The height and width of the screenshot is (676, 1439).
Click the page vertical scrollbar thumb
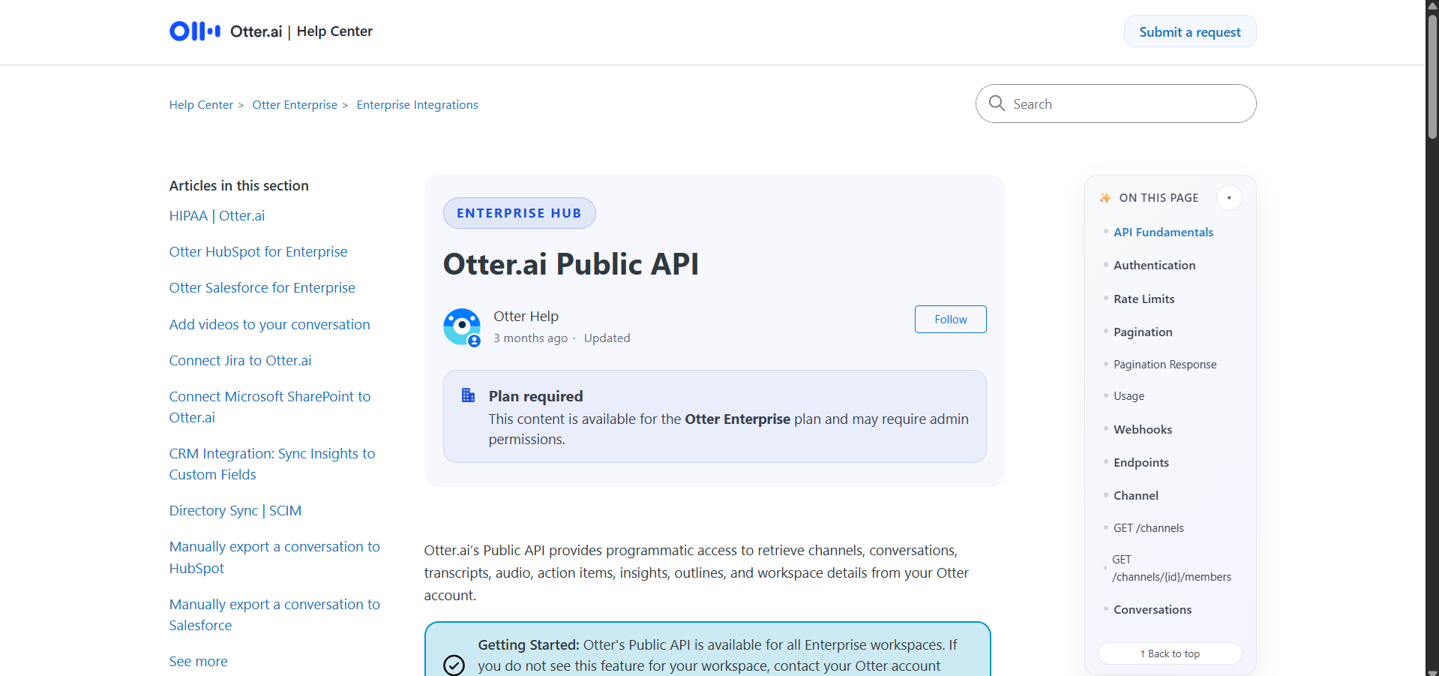click(x=1432, y=75)
